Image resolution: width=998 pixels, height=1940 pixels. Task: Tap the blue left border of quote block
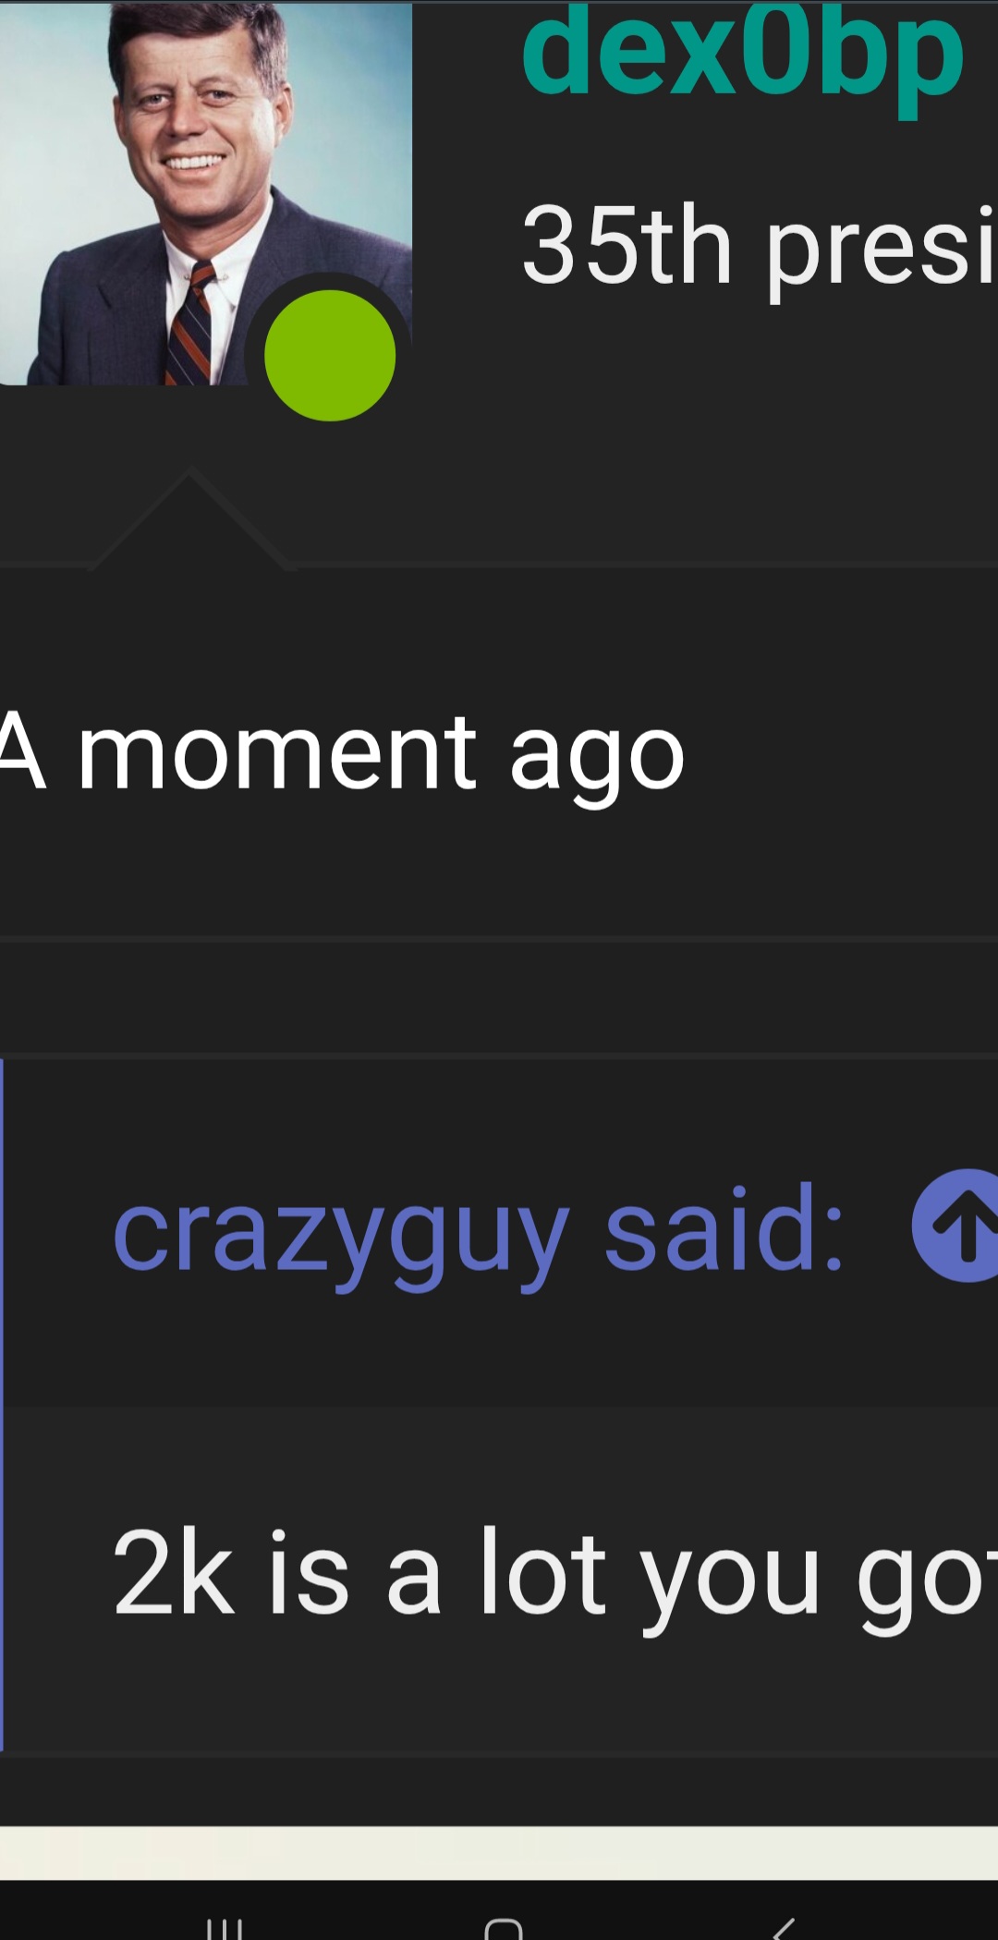coord(2,1405)
